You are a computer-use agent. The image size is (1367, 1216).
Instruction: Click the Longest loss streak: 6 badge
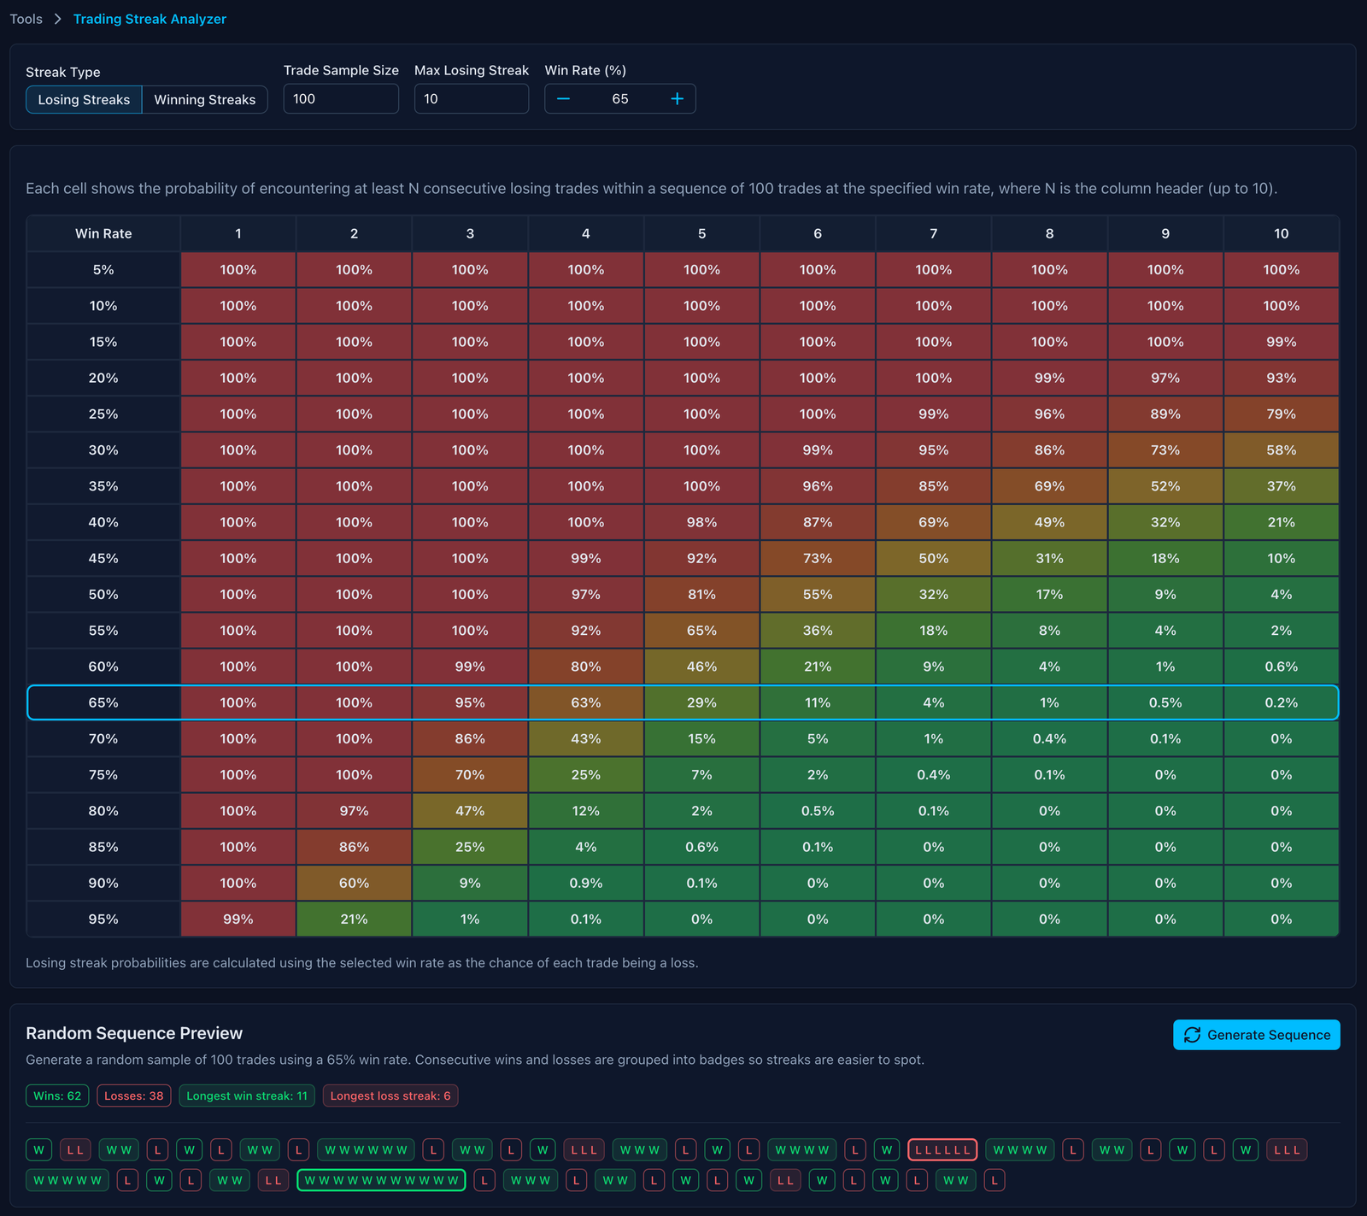point(390,1096)
